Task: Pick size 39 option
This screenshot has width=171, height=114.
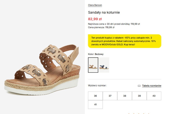Action: (x=139, y=96)
